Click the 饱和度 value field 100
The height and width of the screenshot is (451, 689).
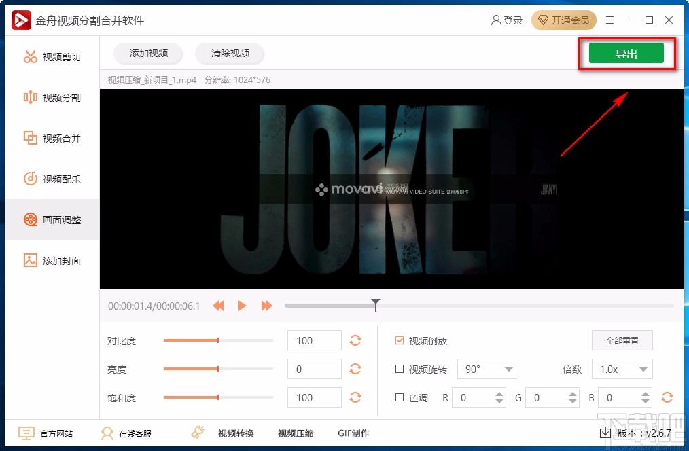314,397
